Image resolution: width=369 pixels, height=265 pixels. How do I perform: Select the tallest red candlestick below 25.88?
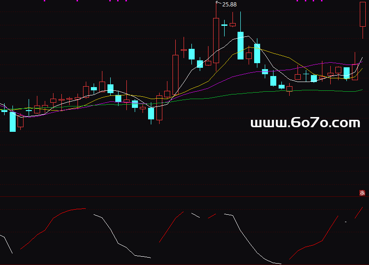tap(216, 41)
